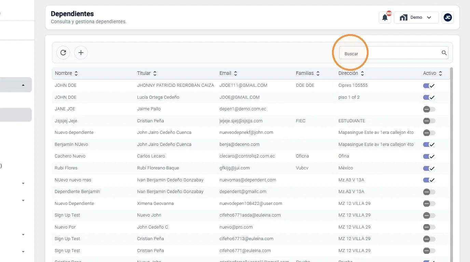Click titular Carlos Lecaro
This screenshot has width=470, height=262.
click(151, 156)
